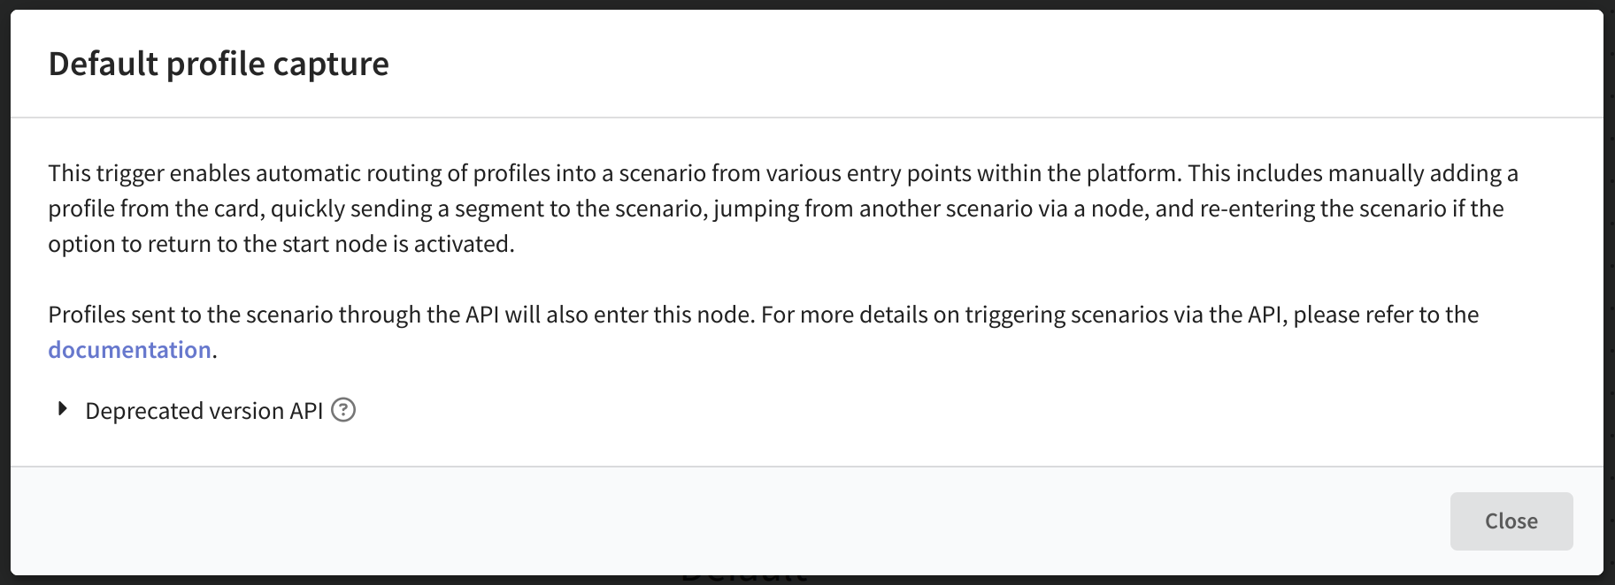Click the text 'triggering scenarios via the API'

pyautogui.click(x=1122, y=315)
